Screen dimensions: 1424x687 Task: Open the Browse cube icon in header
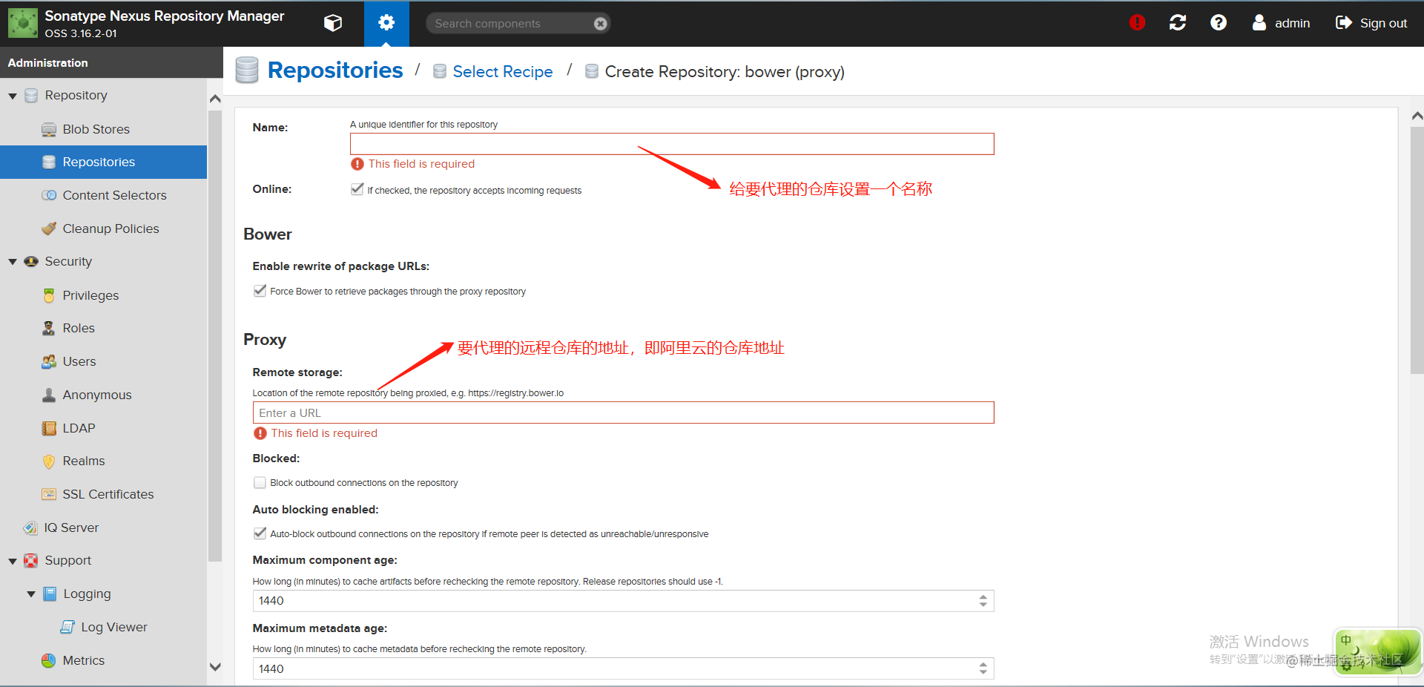click(x=333, y=23)
